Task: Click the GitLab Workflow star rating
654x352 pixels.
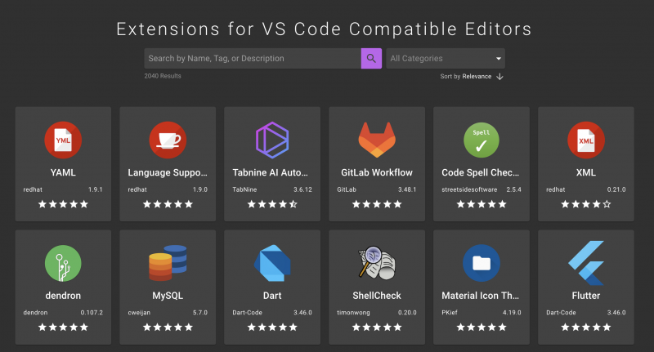Action: [377, 204]
